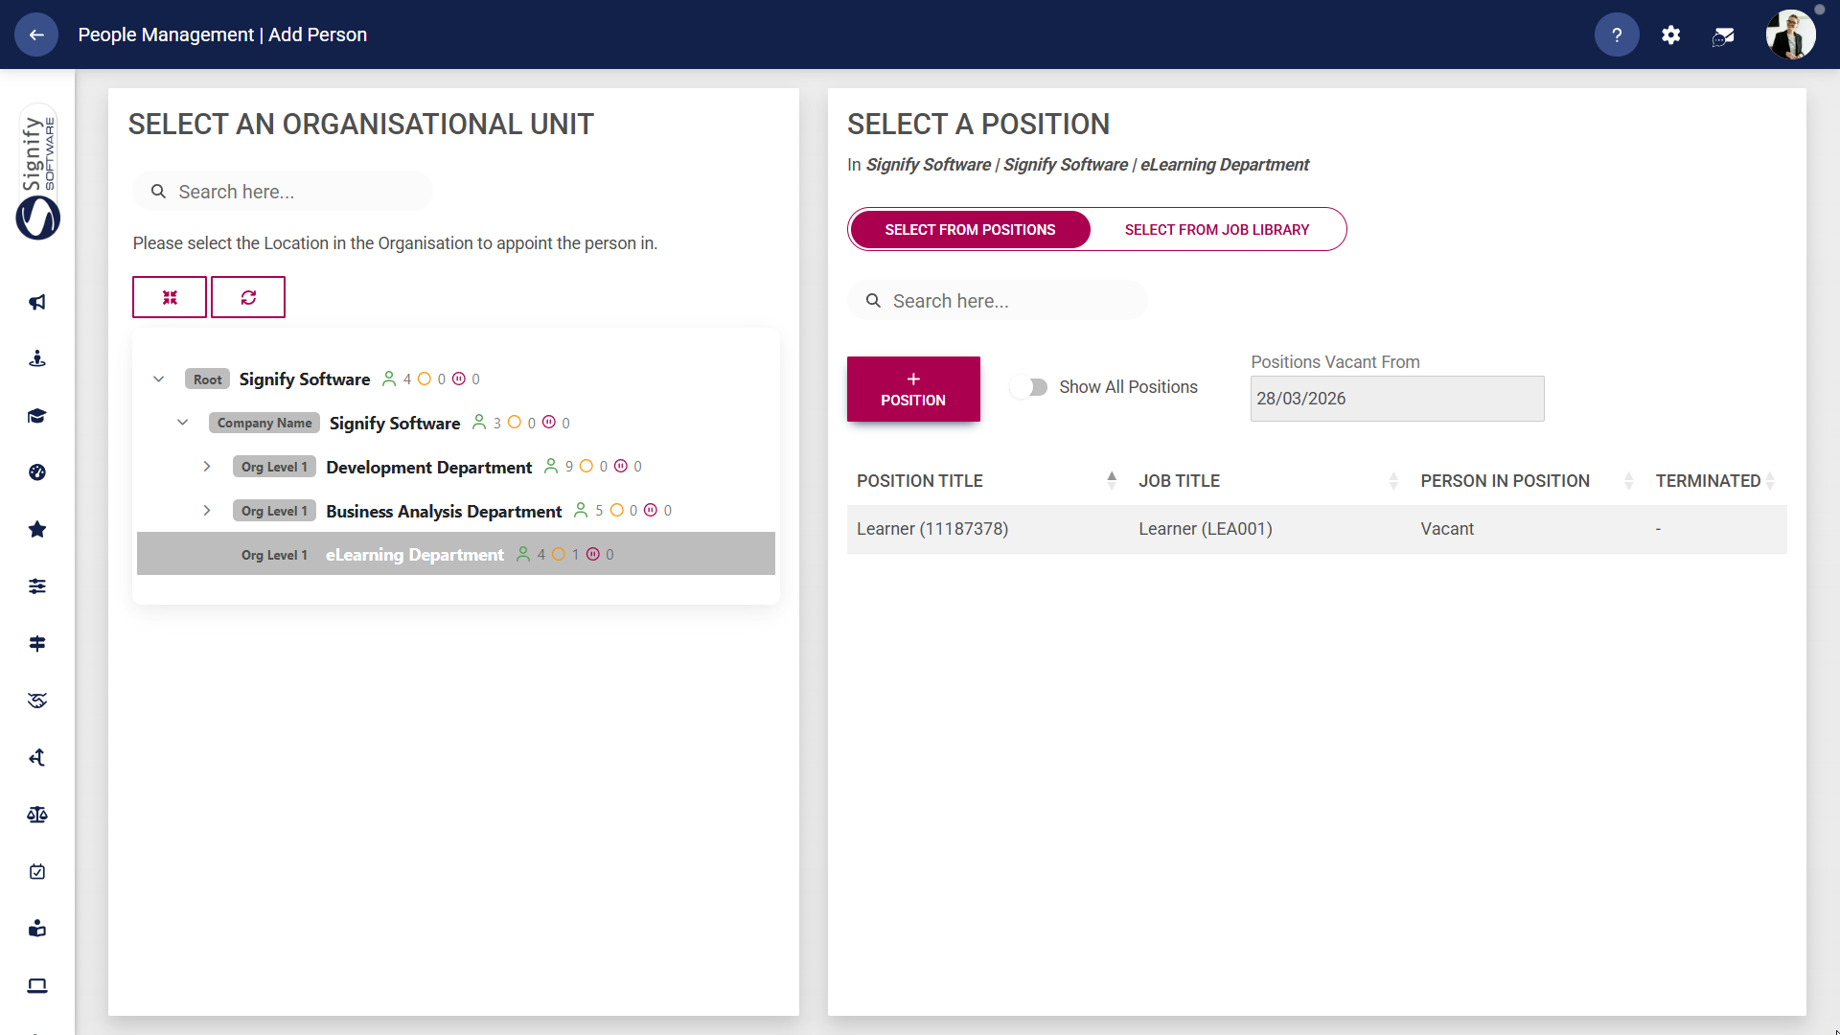Click the back arrow next to People Management
Image resolution: width=1840 pixels, height=1035 pixels.
(36, 34)
